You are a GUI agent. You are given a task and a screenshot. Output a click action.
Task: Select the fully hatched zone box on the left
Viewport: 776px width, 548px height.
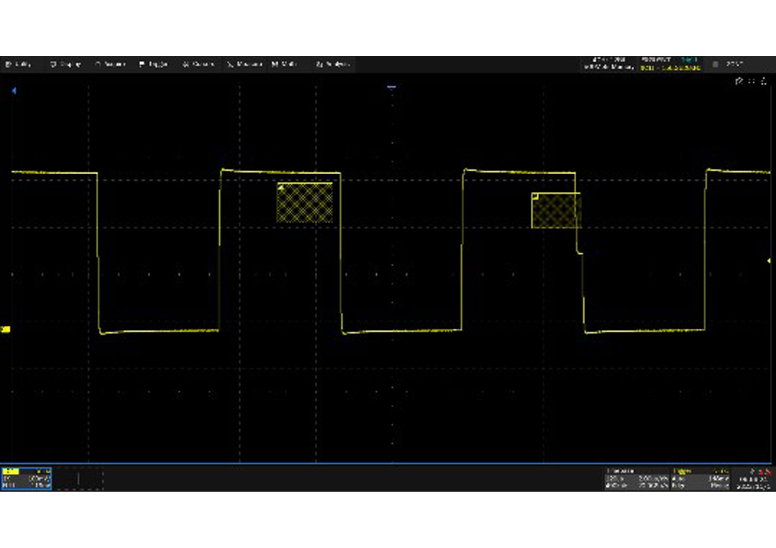[x=305, y=203]
